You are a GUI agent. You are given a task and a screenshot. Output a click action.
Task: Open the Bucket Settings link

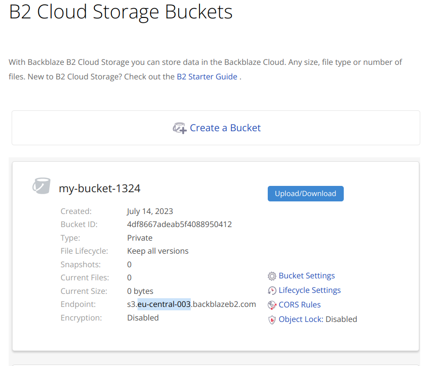coord(306,275)
